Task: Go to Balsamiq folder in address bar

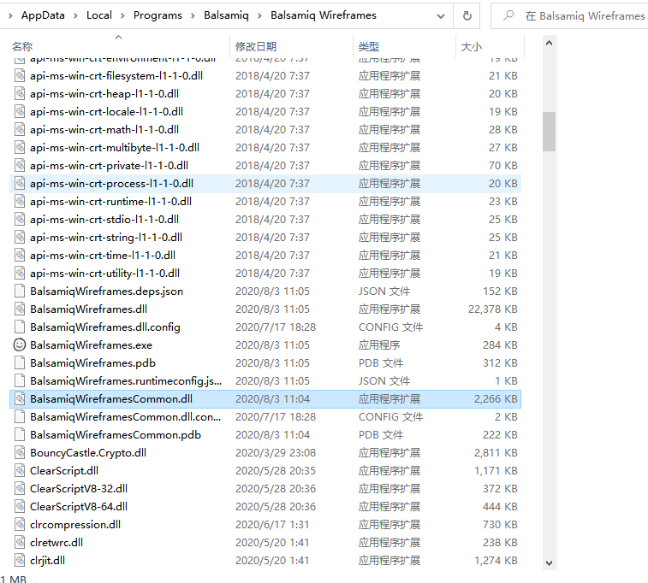Action: point(227,15)
